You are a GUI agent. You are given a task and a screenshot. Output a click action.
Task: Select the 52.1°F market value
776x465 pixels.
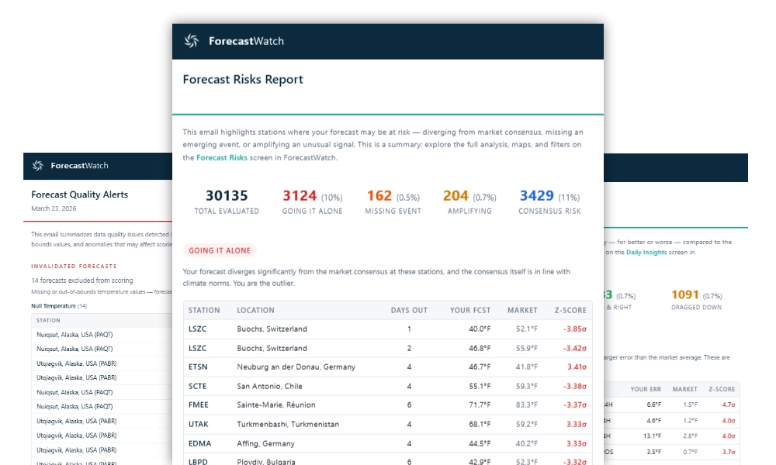point(527,329)
